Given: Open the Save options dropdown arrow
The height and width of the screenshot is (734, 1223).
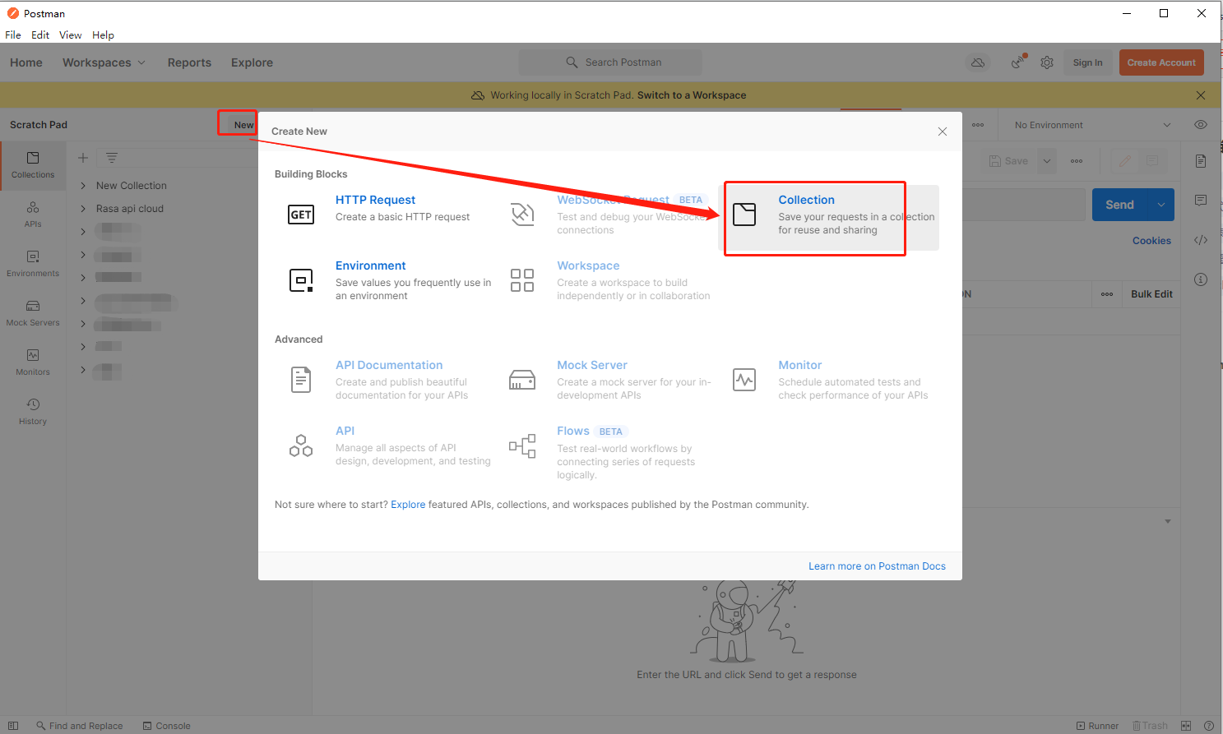Looking at the screenshot, I should tap(1047, 161).
